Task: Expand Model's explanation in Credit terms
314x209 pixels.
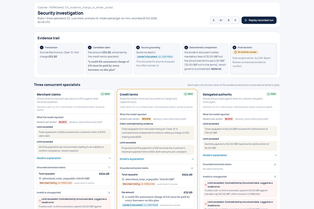Action: (157, 159)
